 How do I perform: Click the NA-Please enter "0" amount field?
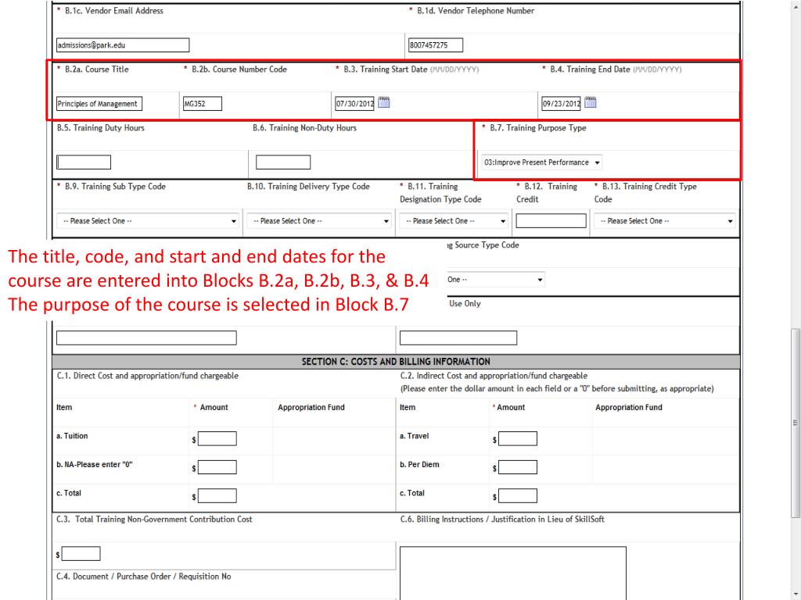coord(217,467)
